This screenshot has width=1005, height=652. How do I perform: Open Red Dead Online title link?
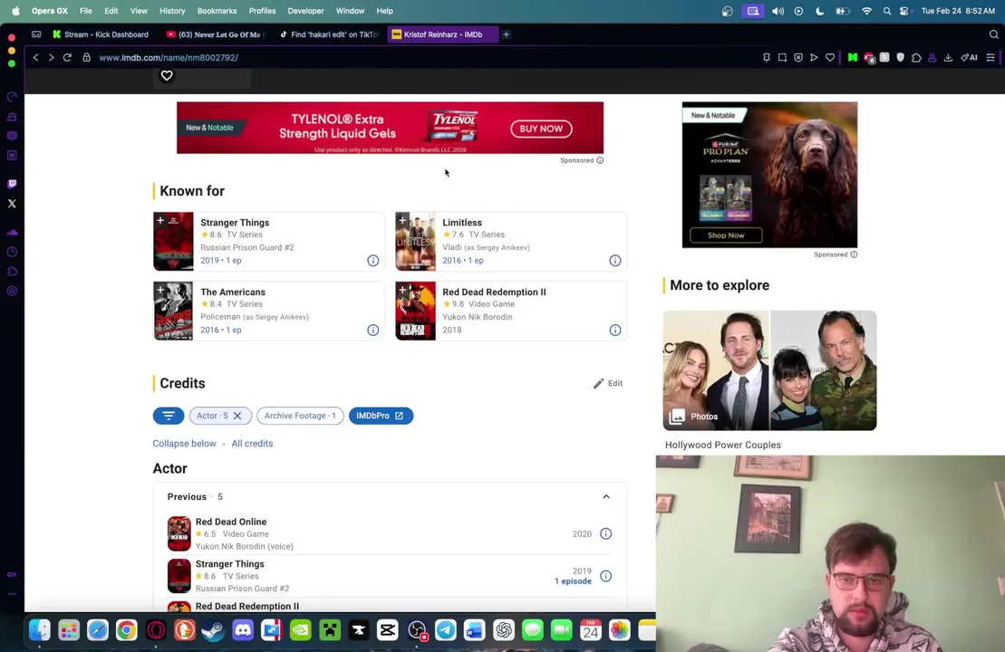(x=231, y=522)
